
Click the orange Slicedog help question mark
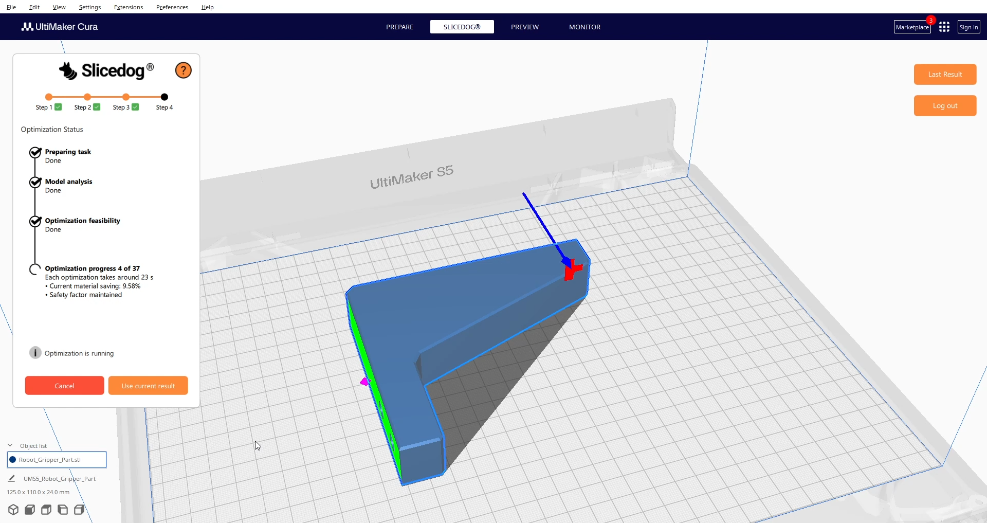[183, 70]
